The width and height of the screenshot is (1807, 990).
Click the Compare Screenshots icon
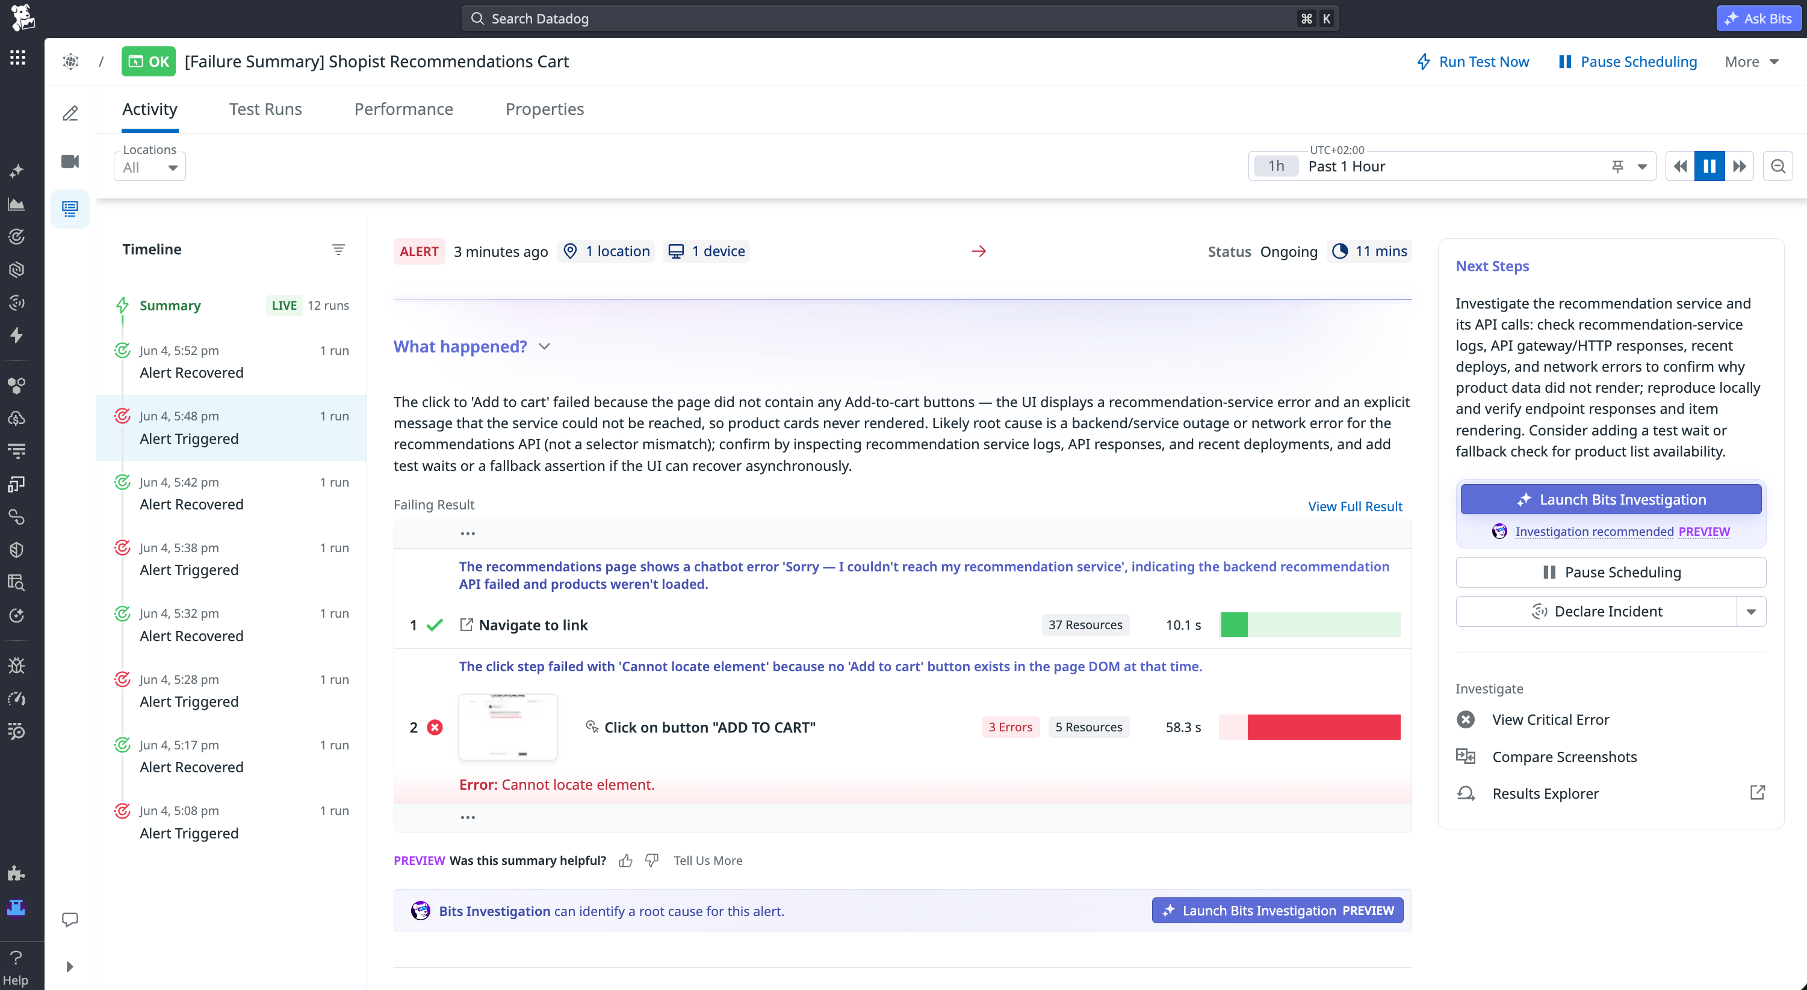(1465, 757)
